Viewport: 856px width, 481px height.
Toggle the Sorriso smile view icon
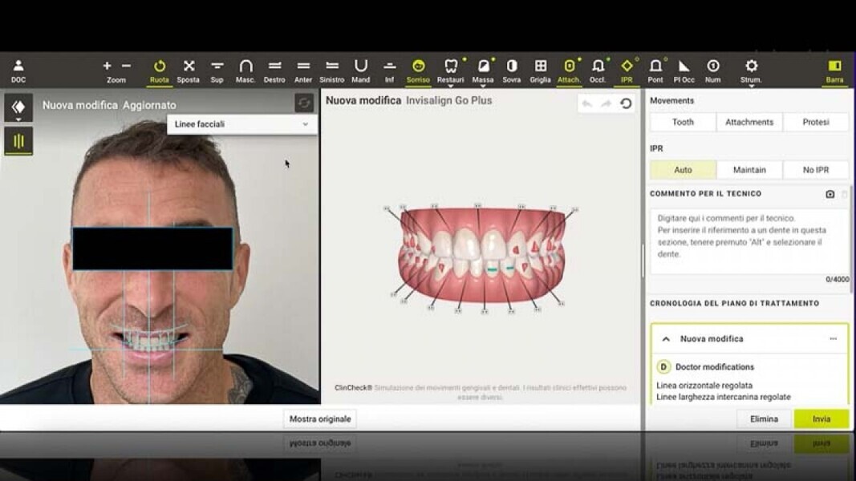(x=418, y=70)
